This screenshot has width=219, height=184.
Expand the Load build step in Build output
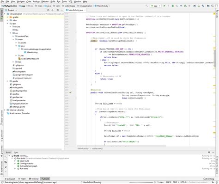15,161
